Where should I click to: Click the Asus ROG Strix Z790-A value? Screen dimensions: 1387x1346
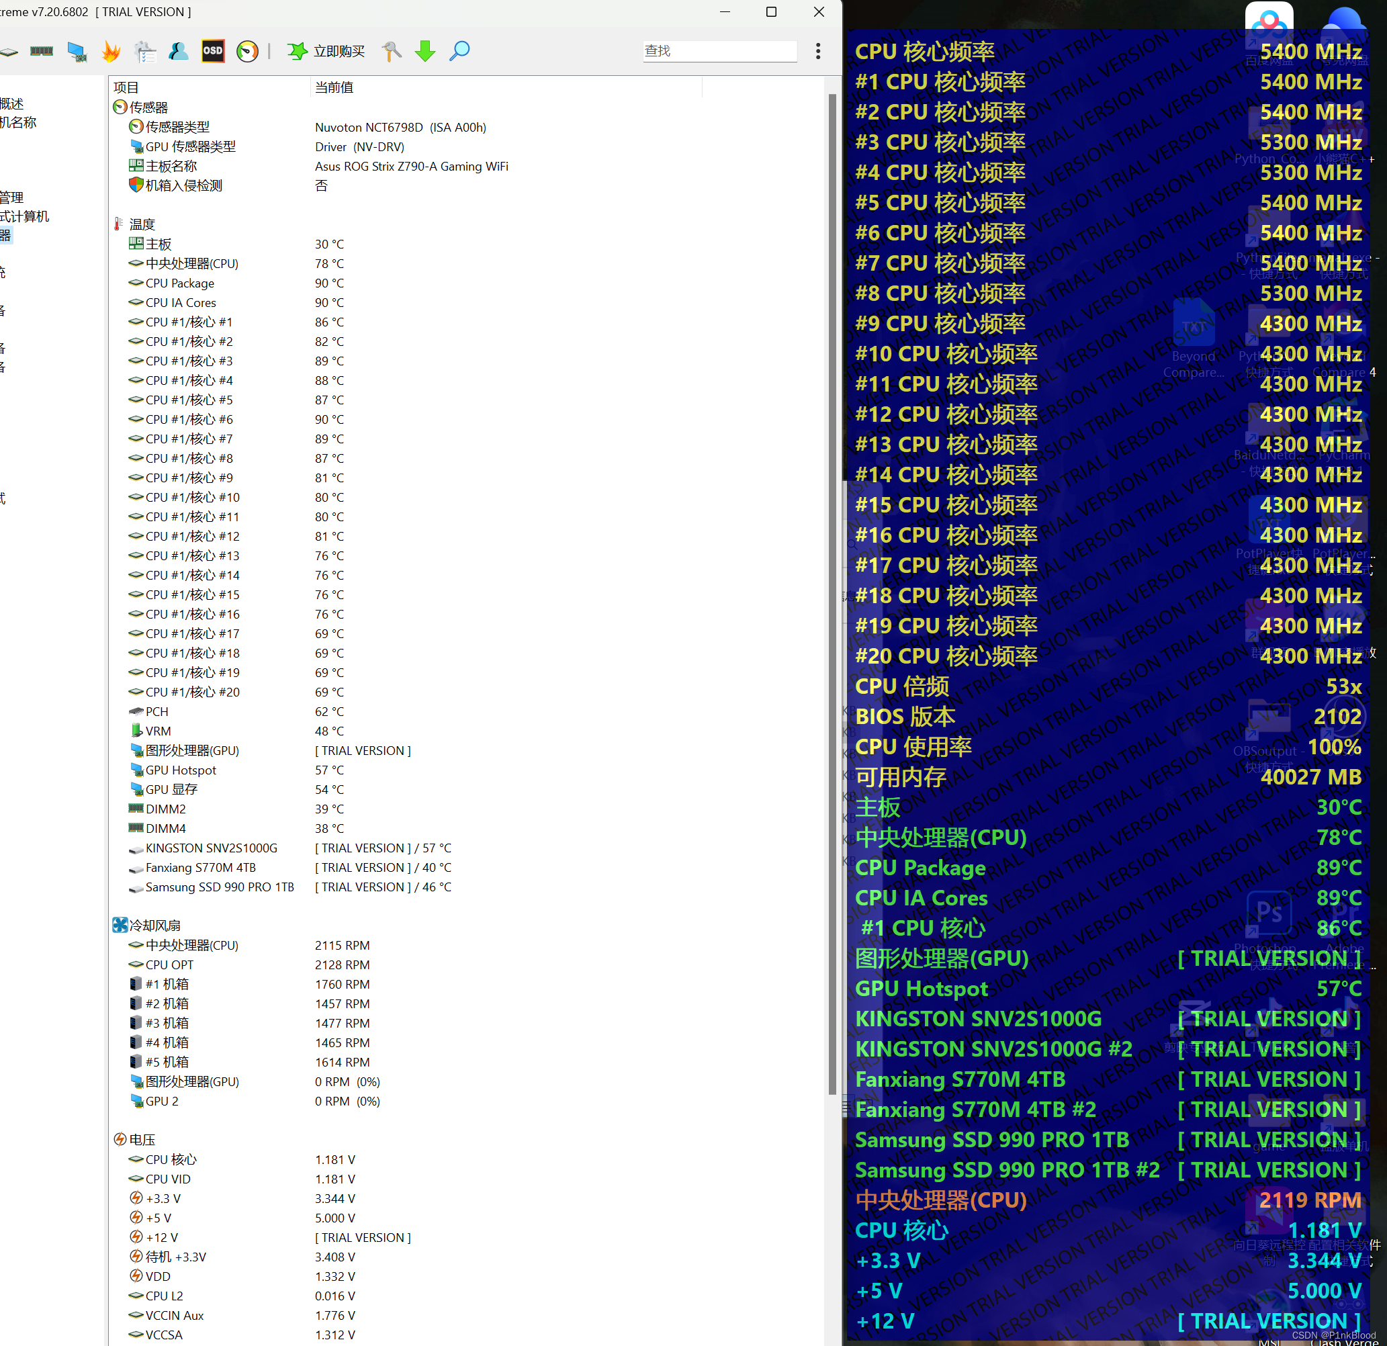(x=411, y=166)
